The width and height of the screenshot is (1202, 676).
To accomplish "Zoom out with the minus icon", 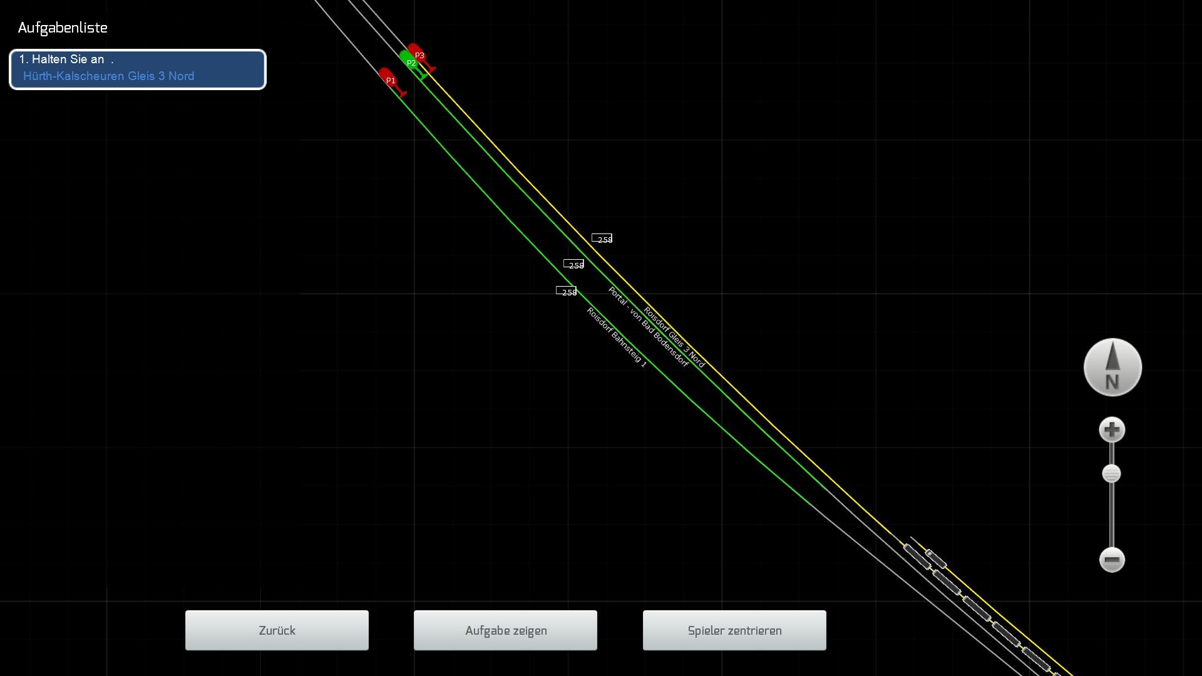I will [1112, 560].
